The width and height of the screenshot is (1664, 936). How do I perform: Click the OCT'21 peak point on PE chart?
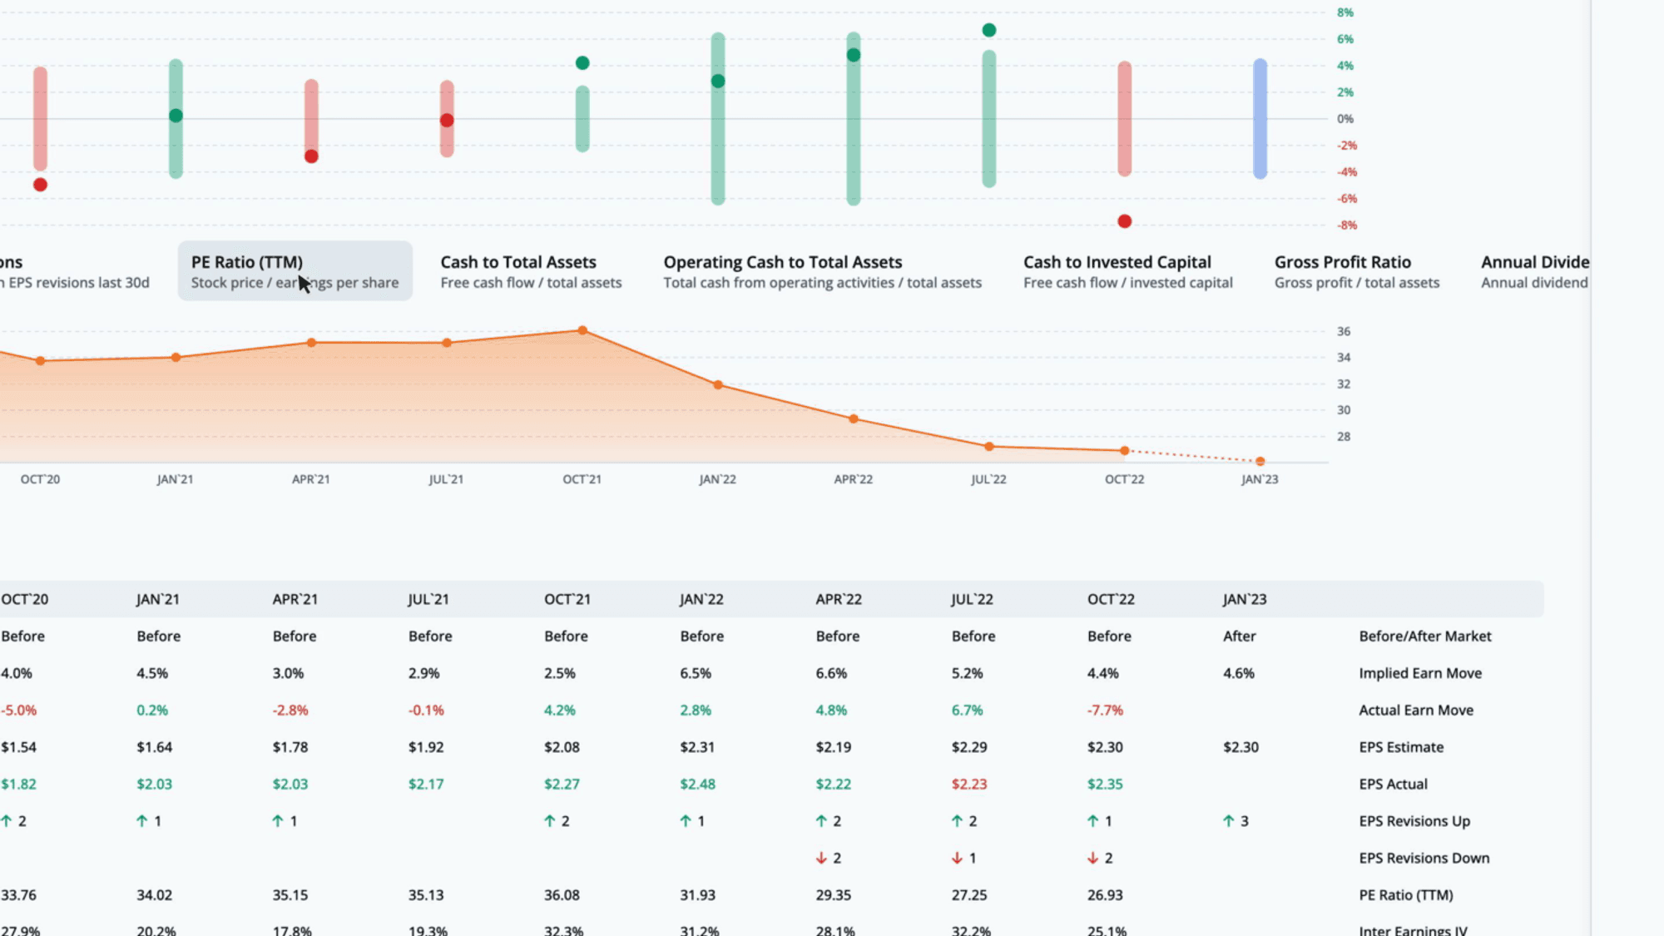tap(582, 330)
